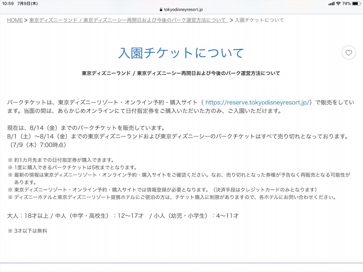Viewport: 363px width, 272px height.
Task: Tap the 10:59 clock in status bar
Action: [8, 4]
